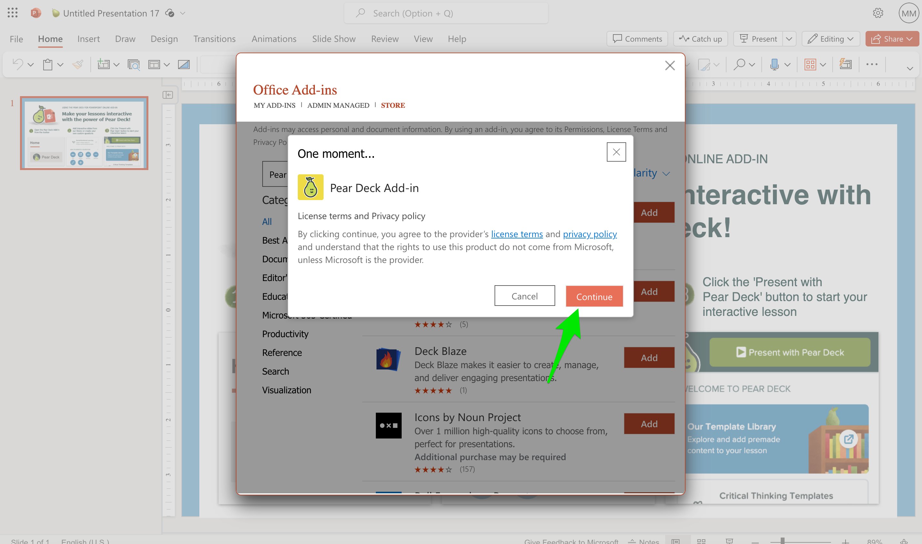Click the slide Layout icon

point(154,65)
